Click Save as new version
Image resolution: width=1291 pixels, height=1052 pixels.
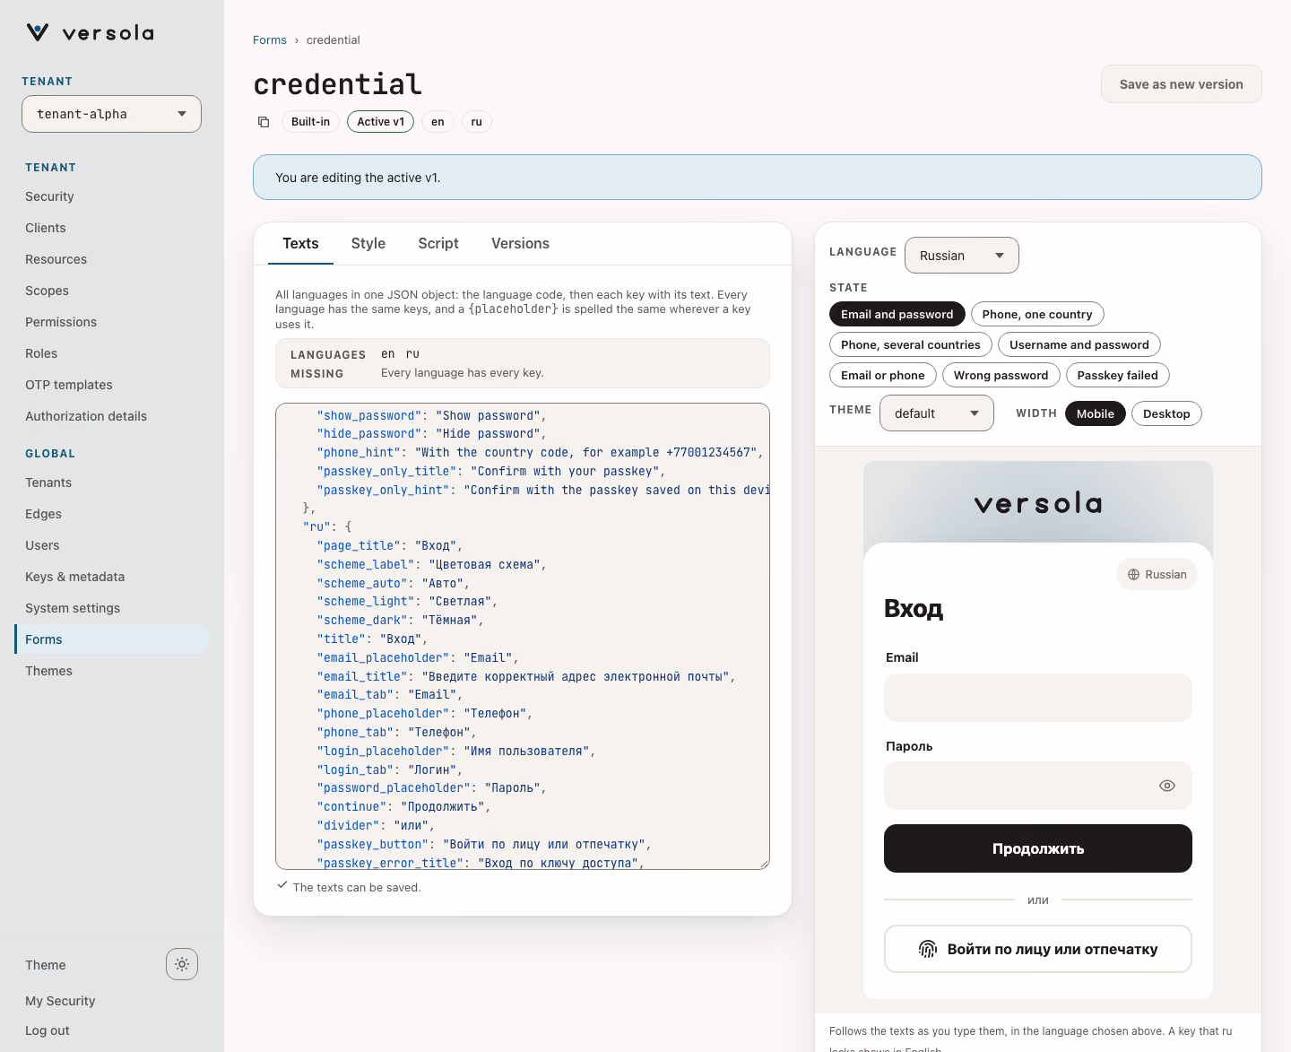1181,84
